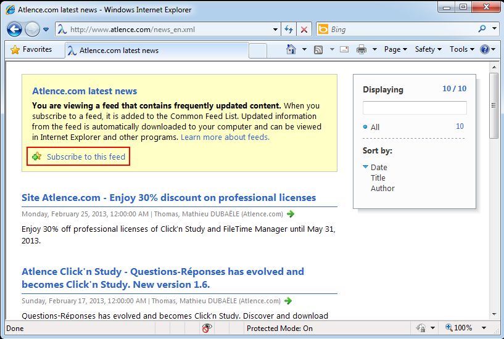Screen dimensions: 504x339
Task: Click the Forward navigation arrow button
Action: (32, 30)
